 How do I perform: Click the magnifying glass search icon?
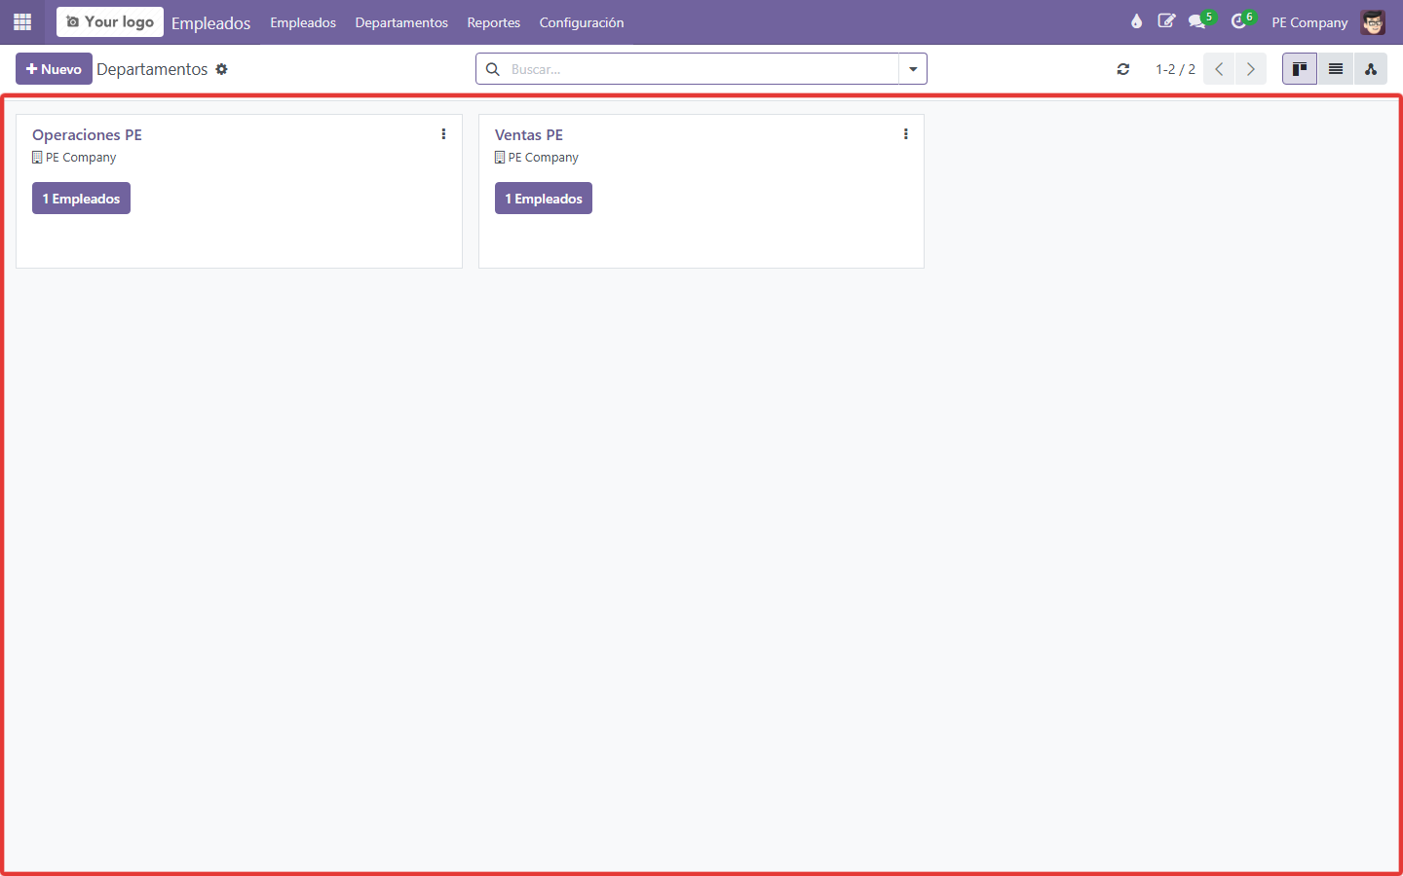493,69
